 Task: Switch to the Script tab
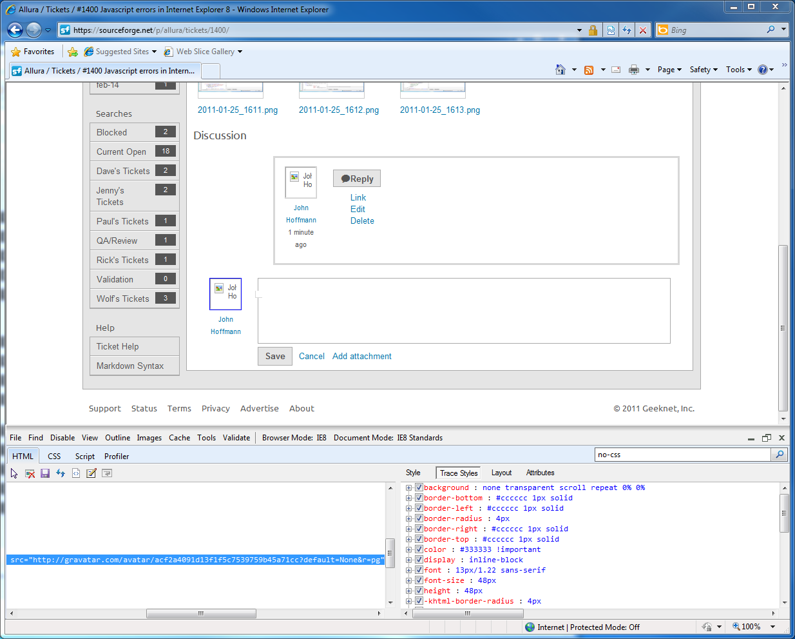(x=84, y=457)
